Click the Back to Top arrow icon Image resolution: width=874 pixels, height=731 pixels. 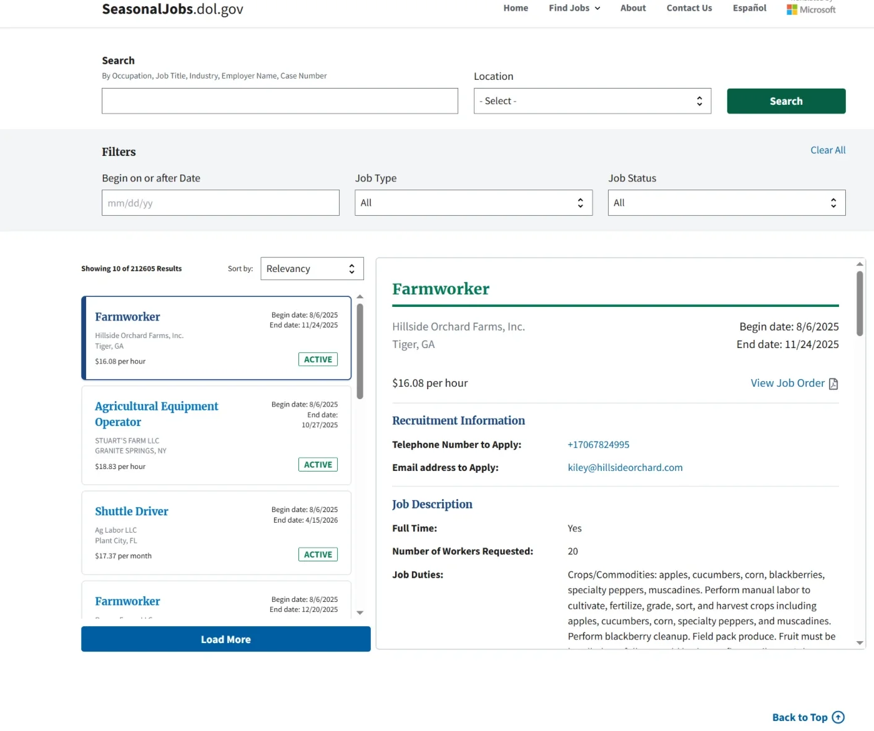click(838, 717)
